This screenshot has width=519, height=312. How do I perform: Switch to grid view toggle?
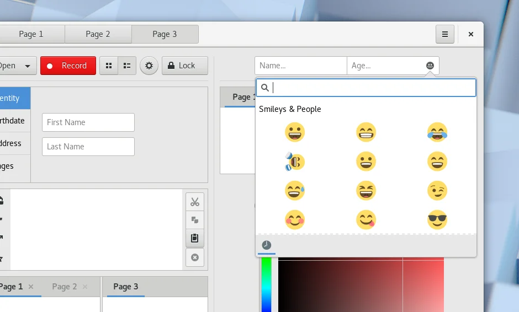[x=109, y=66]
